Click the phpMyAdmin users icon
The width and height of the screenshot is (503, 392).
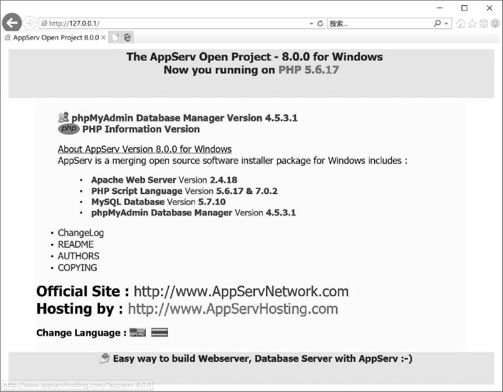[x=63, y=117]
